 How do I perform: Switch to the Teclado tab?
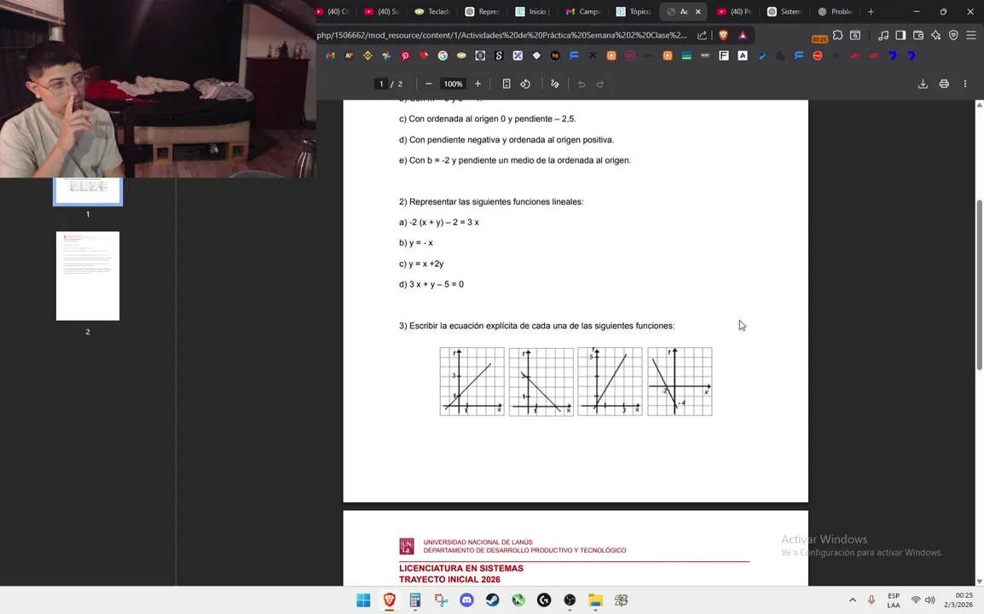point(433,11)
